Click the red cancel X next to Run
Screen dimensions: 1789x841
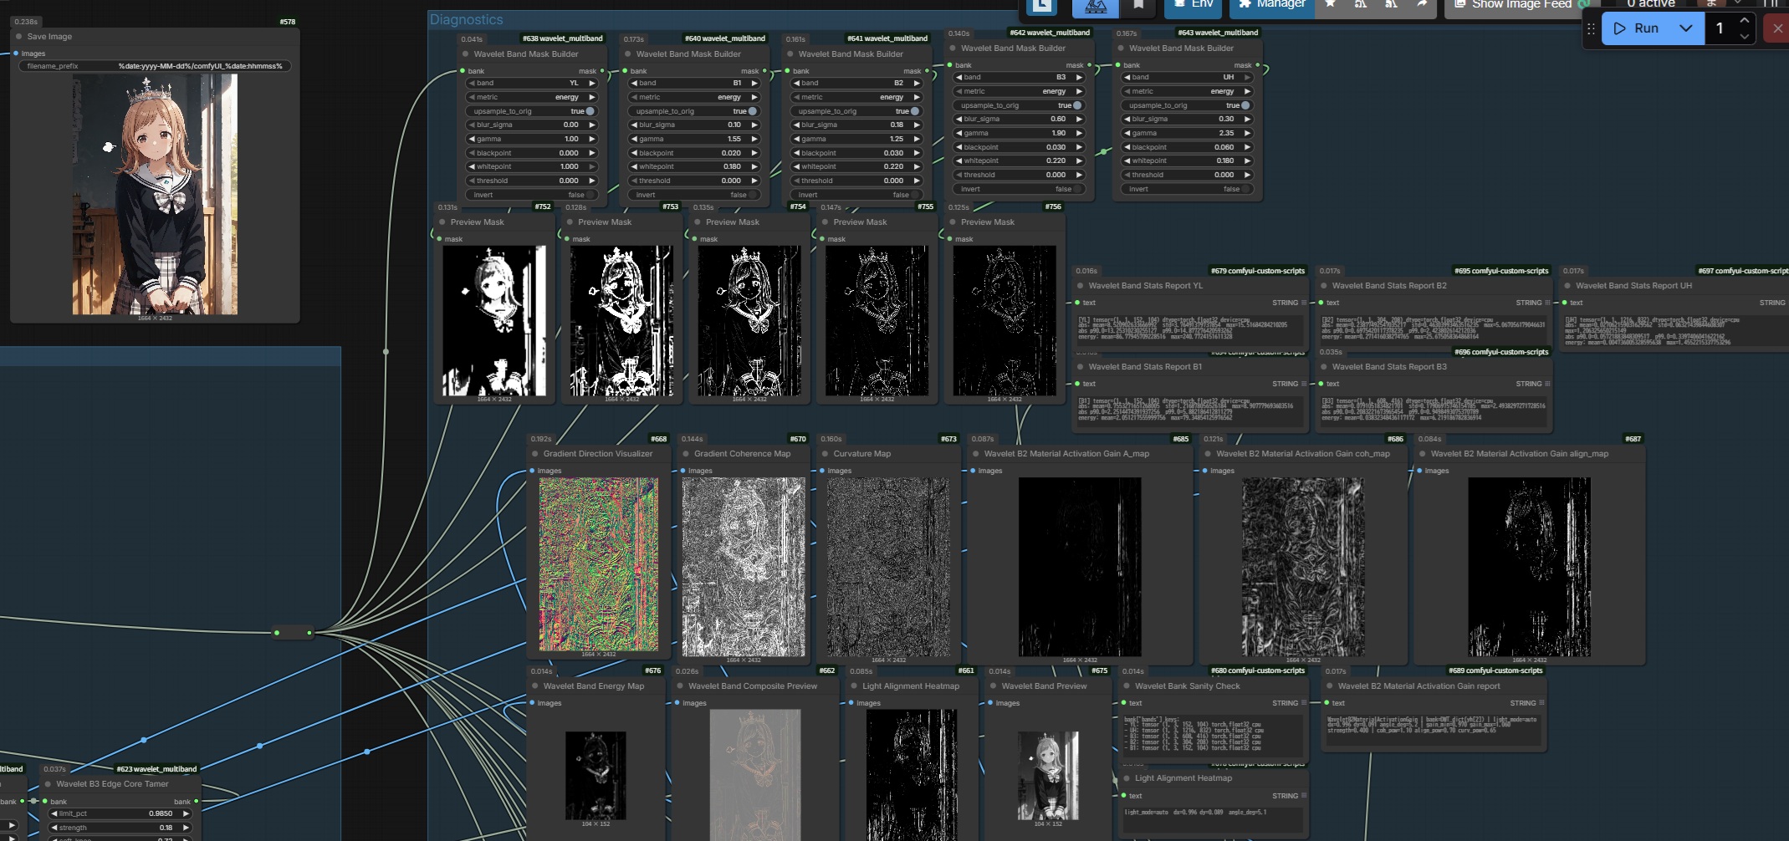(1777, 28)
